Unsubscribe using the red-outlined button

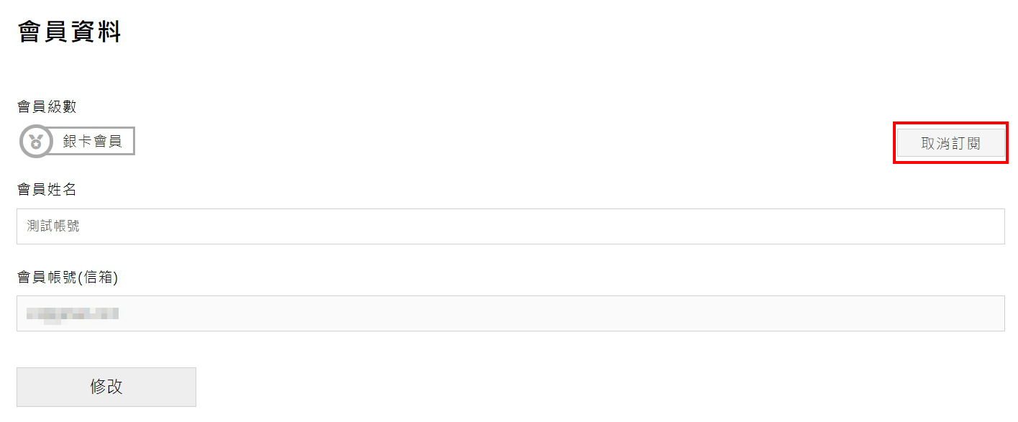[950, 143]
